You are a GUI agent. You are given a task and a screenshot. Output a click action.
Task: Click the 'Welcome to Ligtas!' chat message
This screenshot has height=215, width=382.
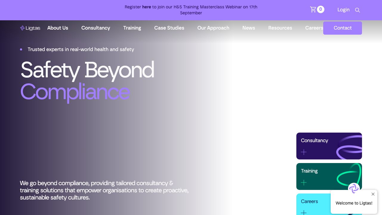coord(354,203)
